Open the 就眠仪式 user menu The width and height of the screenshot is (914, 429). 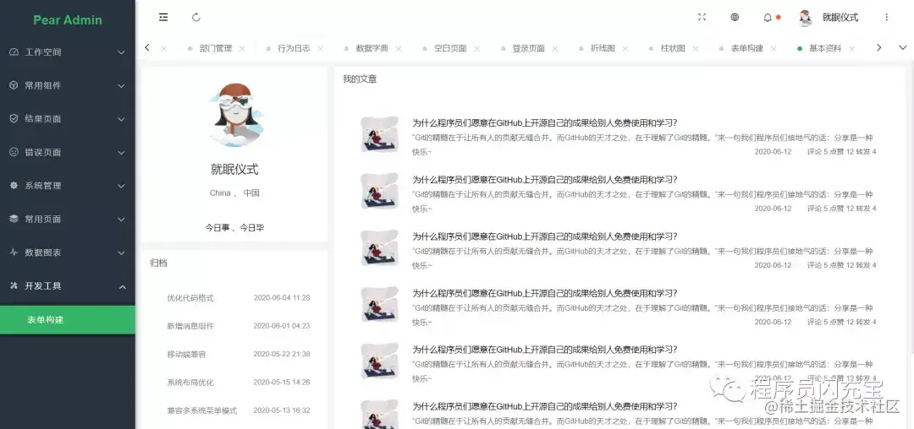click(840, 18)
